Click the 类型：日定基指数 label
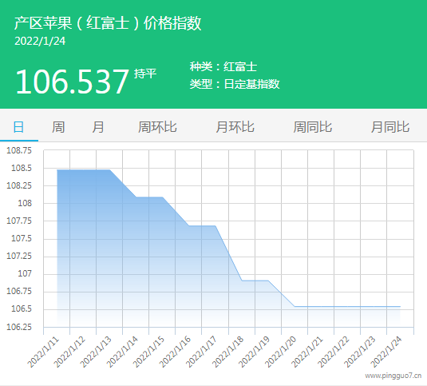This screenshot has height=386, width=427. 235,84
